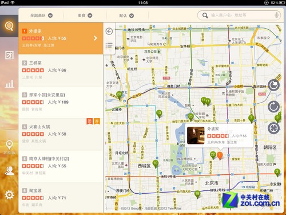286x215 pixels.
Task: Tap the 外婆家 name in map popup
Action: 213,129
